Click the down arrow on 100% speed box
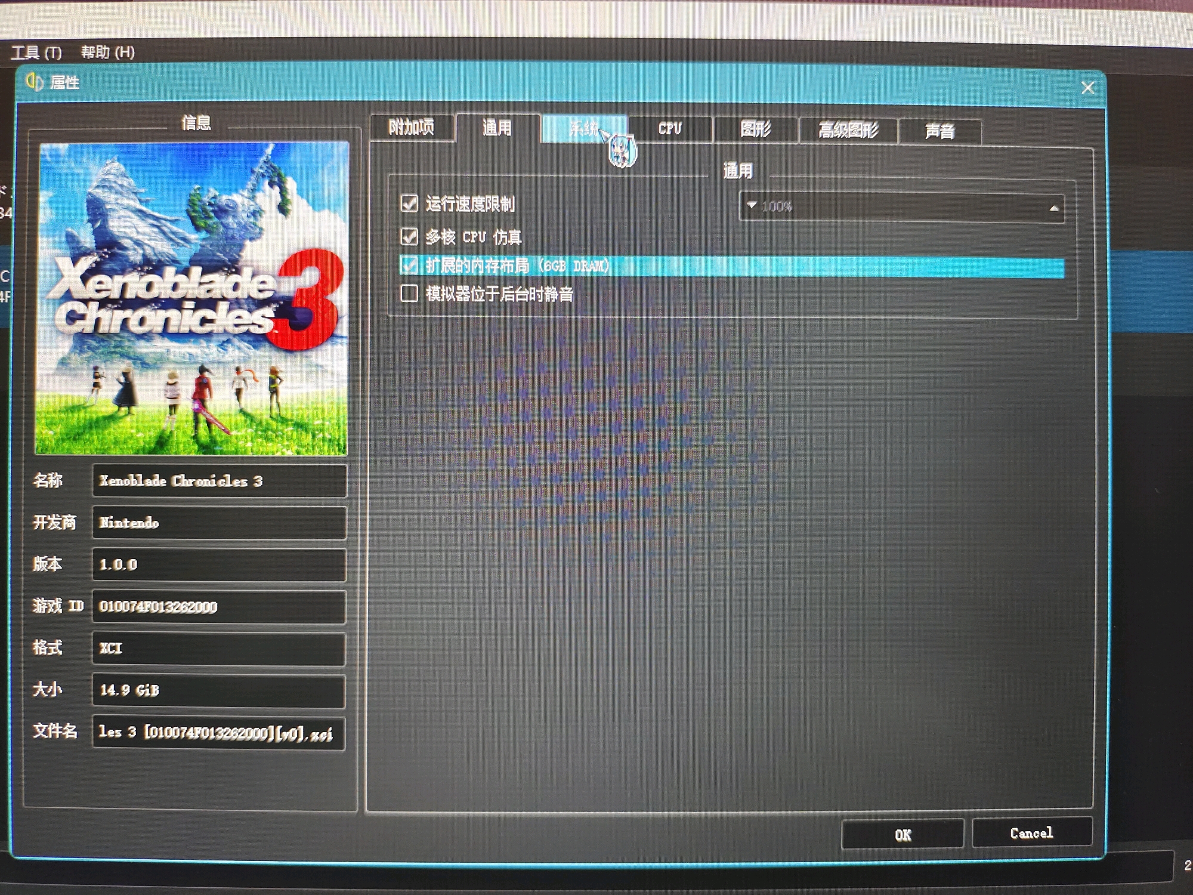This screenshot has width=1193, height=895. click(752, 205)
